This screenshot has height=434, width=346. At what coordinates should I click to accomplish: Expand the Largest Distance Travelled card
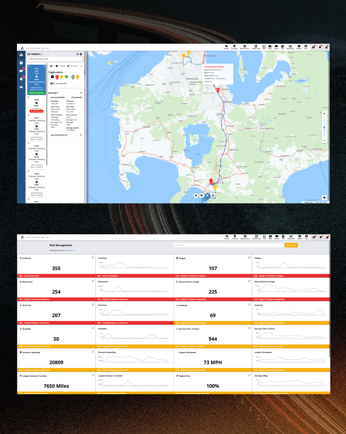point(93,375)
